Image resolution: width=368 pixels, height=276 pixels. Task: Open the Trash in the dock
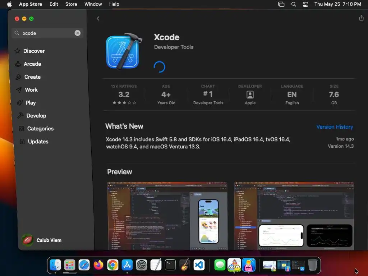pos(312,265)
